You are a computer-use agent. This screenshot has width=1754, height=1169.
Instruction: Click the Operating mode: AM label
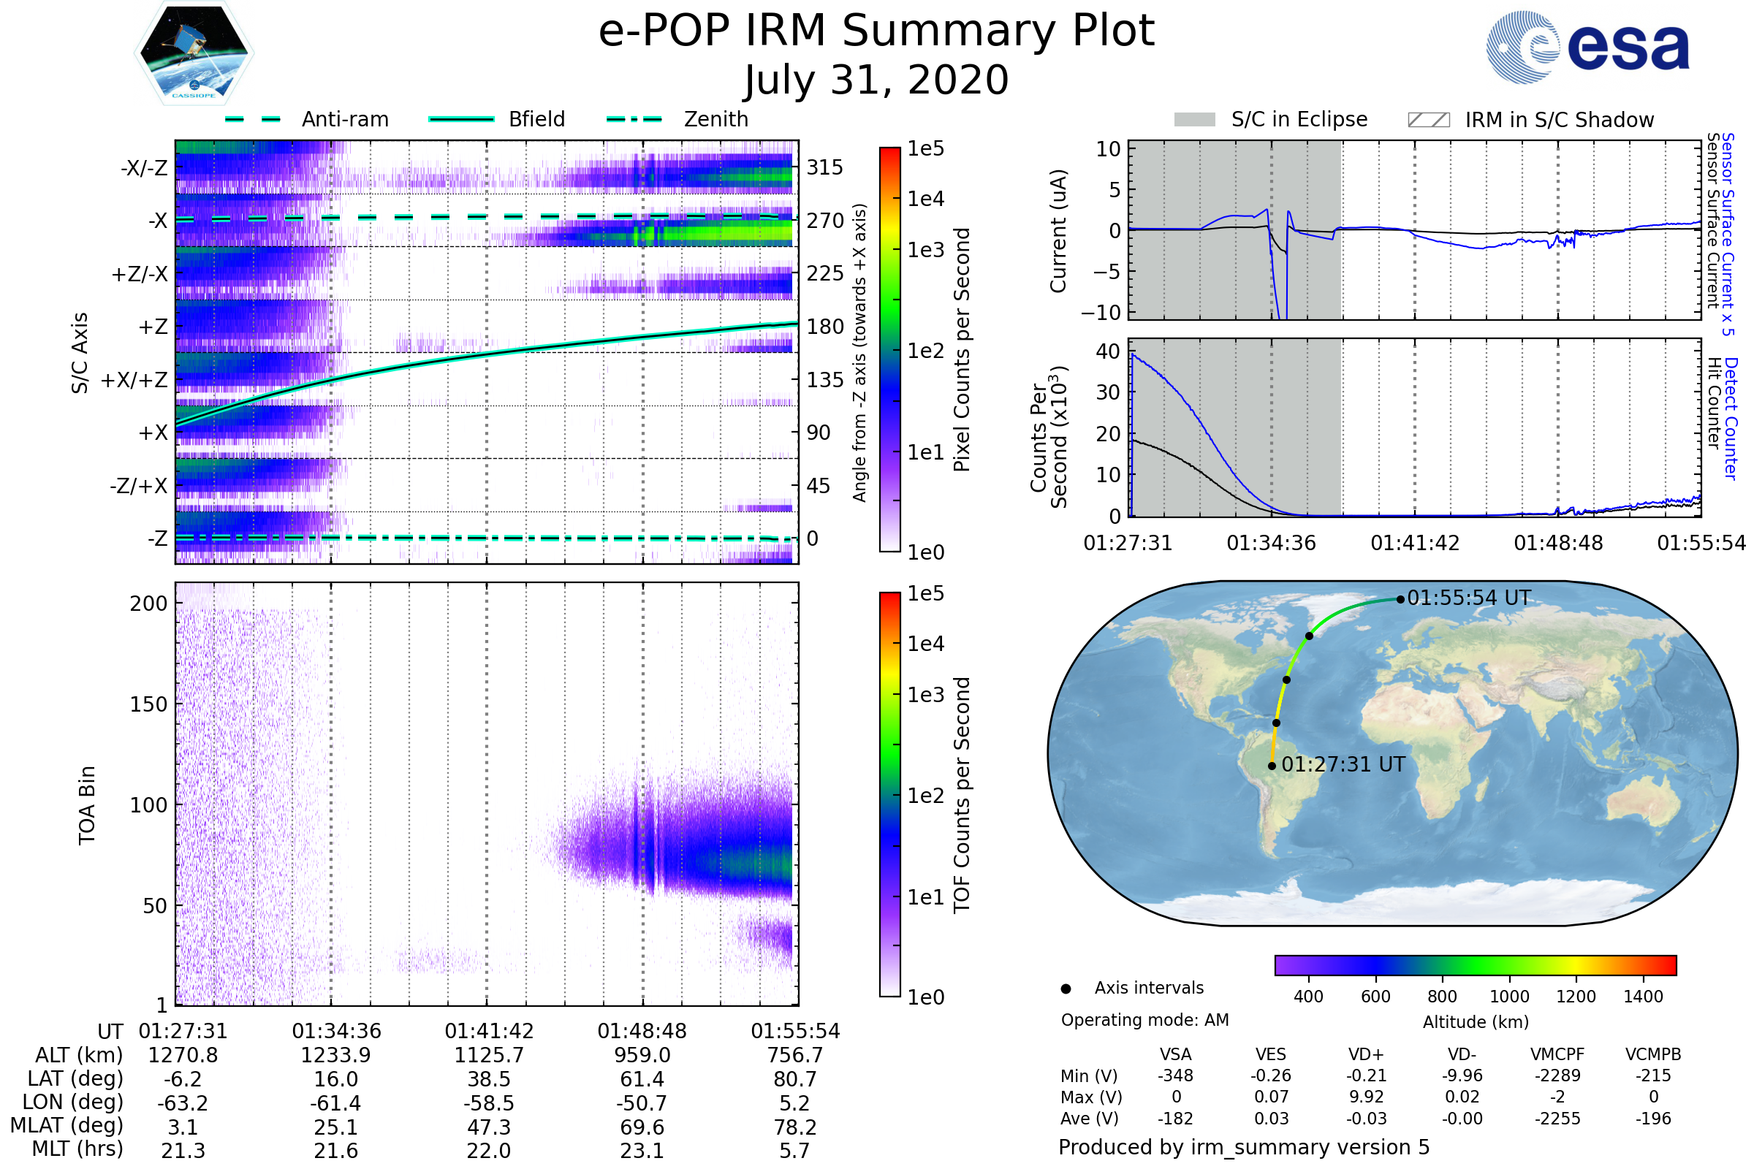(1144, 1020)
